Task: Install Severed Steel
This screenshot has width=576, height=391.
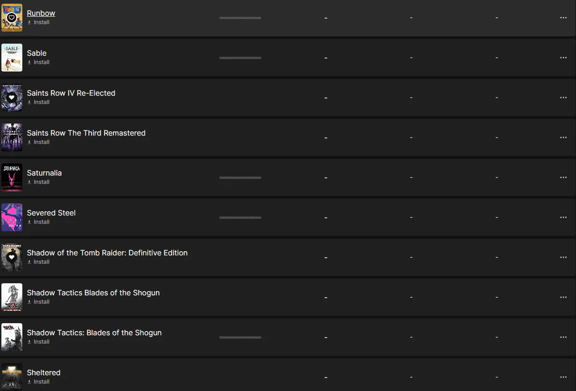Action: pyautogui.click(x=39, y=222)
